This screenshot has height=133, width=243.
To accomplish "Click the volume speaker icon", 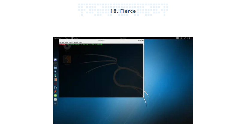I will point(188,38).
